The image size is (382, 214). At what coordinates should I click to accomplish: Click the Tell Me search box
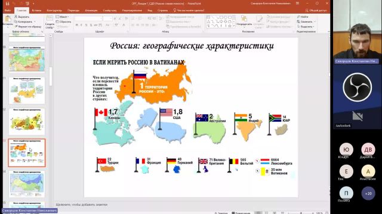coord(189,11)
